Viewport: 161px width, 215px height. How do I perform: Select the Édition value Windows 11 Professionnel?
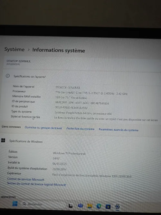(x=69, y=153)
